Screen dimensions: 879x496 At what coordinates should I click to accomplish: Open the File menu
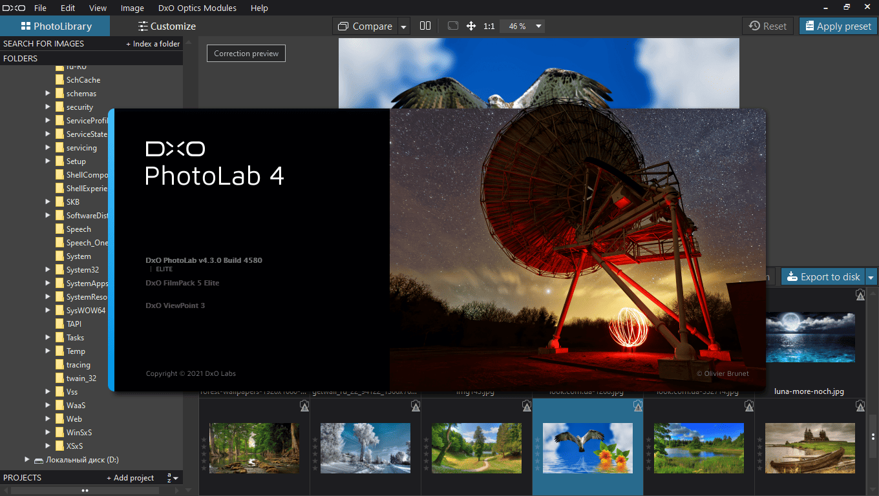coord(40,8)
